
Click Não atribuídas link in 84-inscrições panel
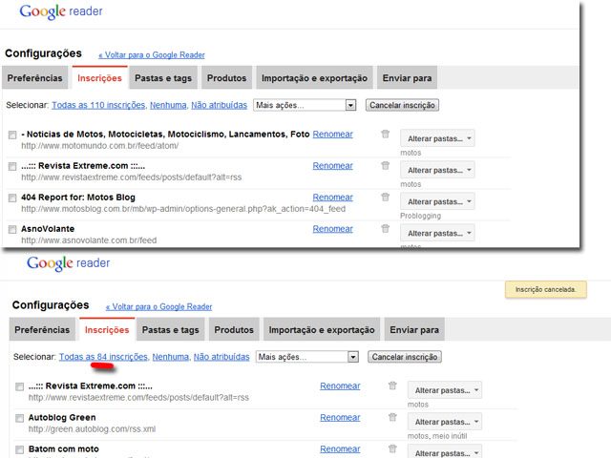coord(221,357)
